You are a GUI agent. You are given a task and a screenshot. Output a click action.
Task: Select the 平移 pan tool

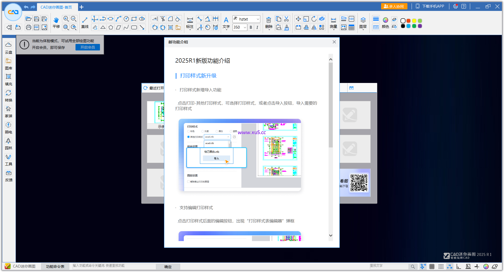pos(56,22)
